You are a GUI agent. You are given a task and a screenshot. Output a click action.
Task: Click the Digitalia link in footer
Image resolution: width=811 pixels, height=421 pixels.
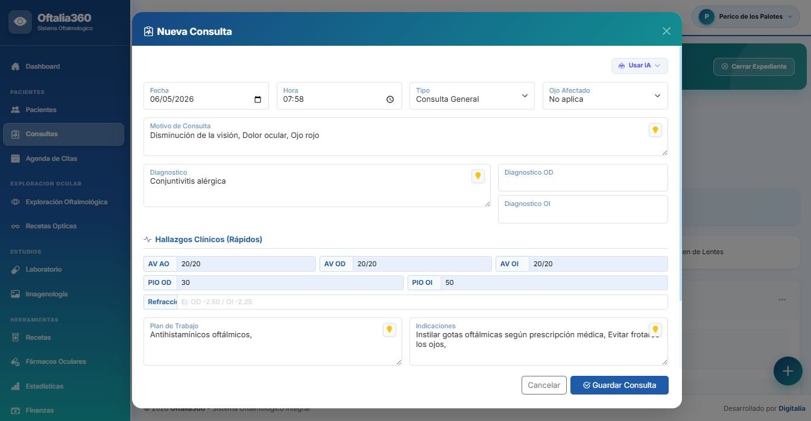(792, 408)
